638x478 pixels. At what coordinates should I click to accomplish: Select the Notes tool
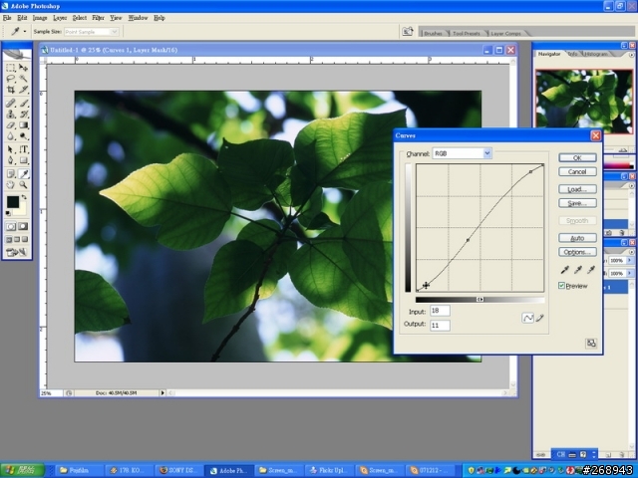point(11,174)
